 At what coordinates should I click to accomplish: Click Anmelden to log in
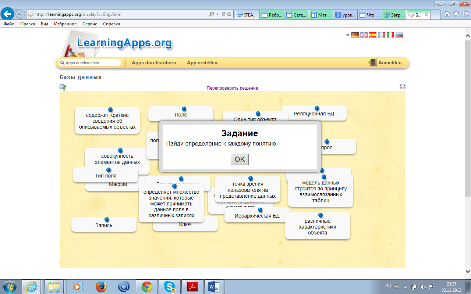tap(390, 63)
